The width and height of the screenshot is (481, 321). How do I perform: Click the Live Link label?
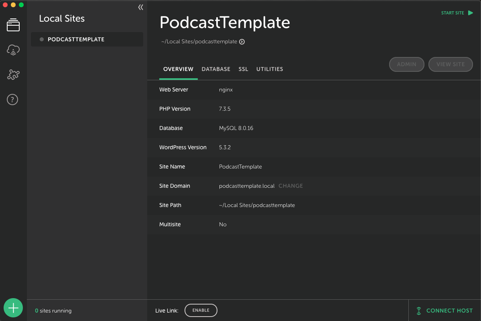[166, 311]
